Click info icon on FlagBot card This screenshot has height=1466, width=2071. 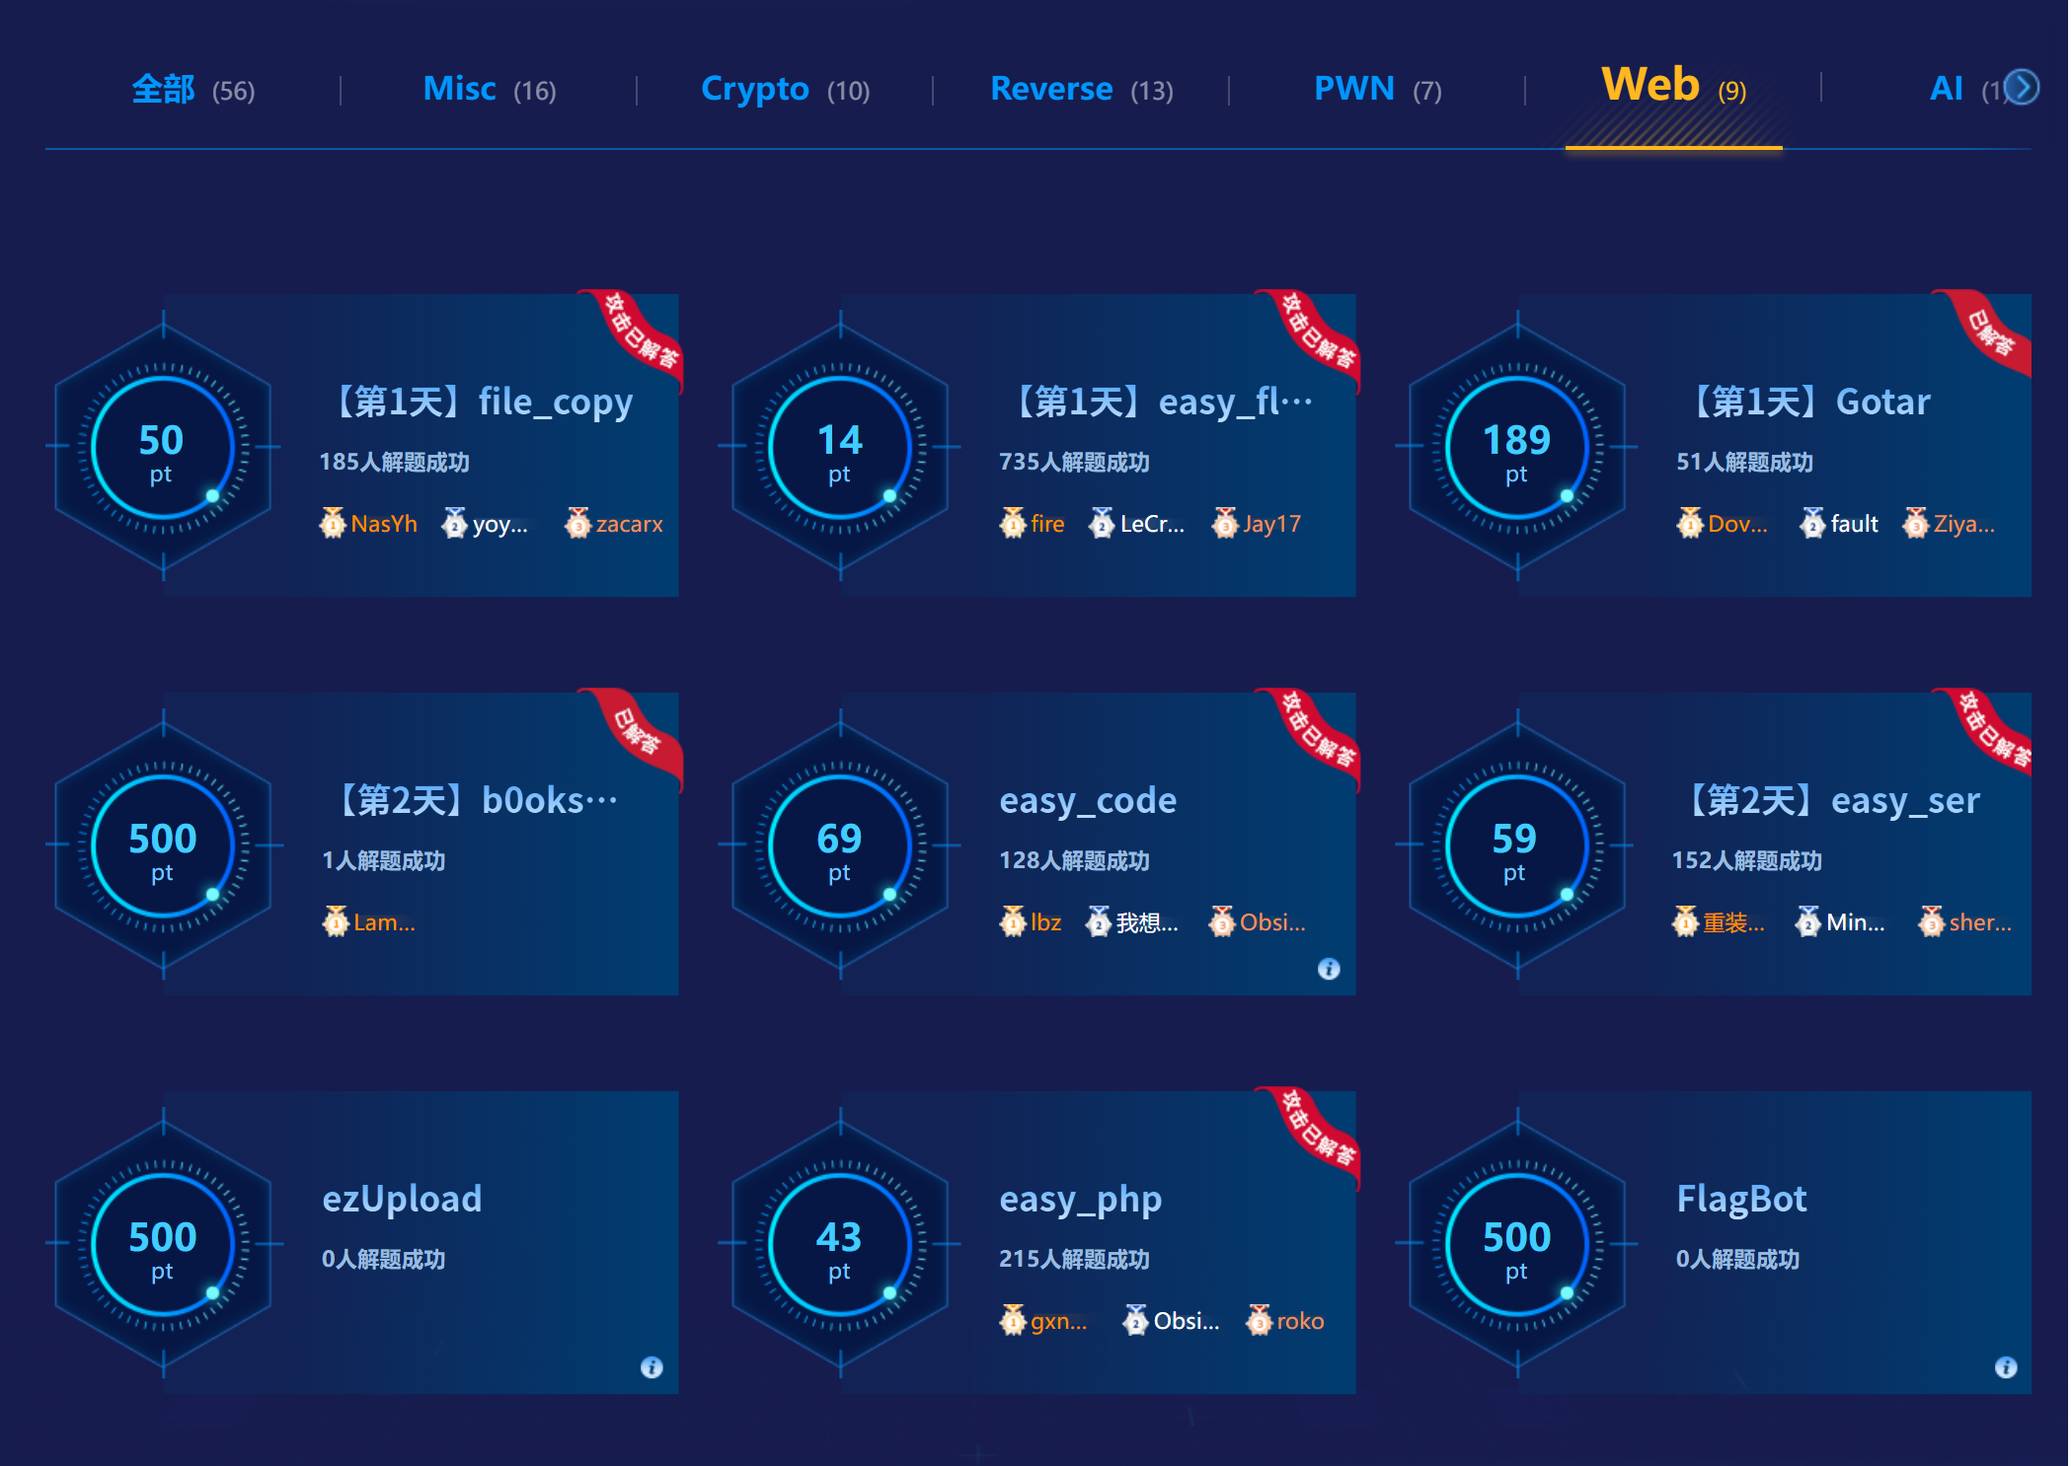tap(2006, 1367)
